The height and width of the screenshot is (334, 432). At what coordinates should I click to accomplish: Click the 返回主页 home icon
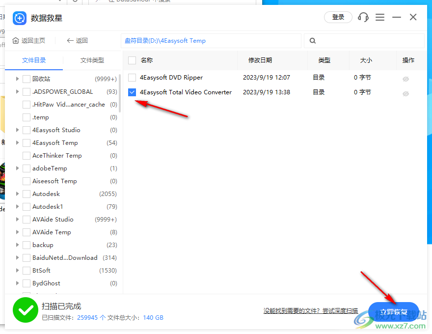click(16, 41)
